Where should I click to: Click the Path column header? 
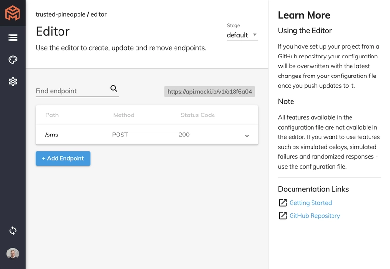(x=52, y=115)
